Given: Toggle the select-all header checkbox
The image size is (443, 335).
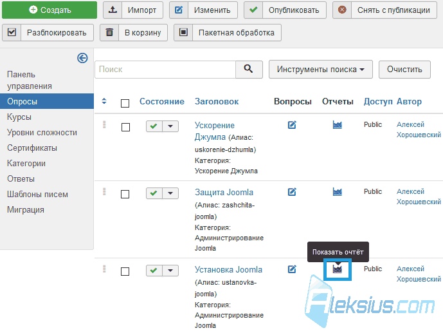Looking at the screenshot, I should click(x=125, y=103).
